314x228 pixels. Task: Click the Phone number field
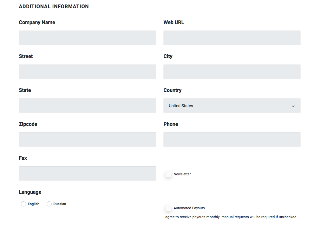232,140
